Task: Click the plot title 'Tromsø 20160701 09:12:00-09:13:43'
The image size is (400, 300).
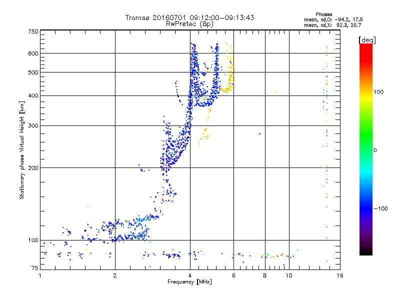Action: (x=189, y=17)
